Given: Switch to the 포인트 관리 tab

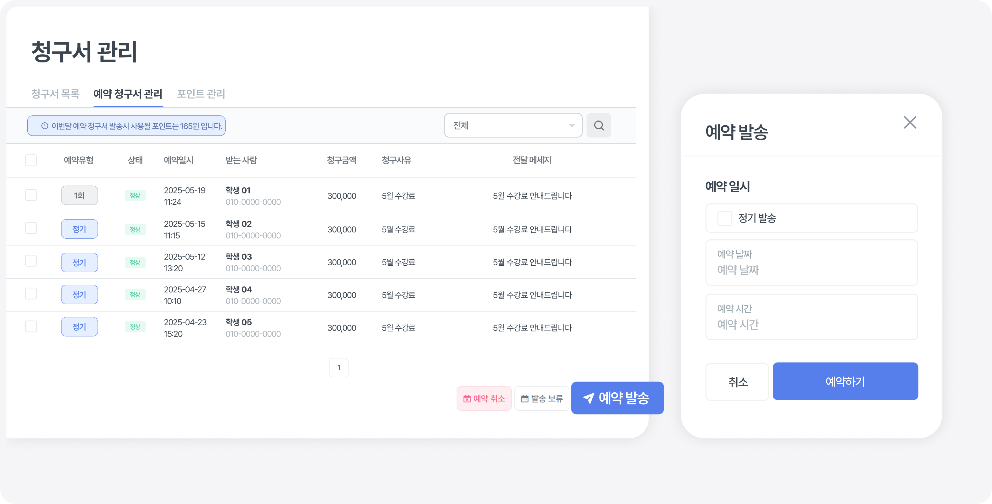Looking at the screenshot, I should pyautogui.click(x=201, y=93).
